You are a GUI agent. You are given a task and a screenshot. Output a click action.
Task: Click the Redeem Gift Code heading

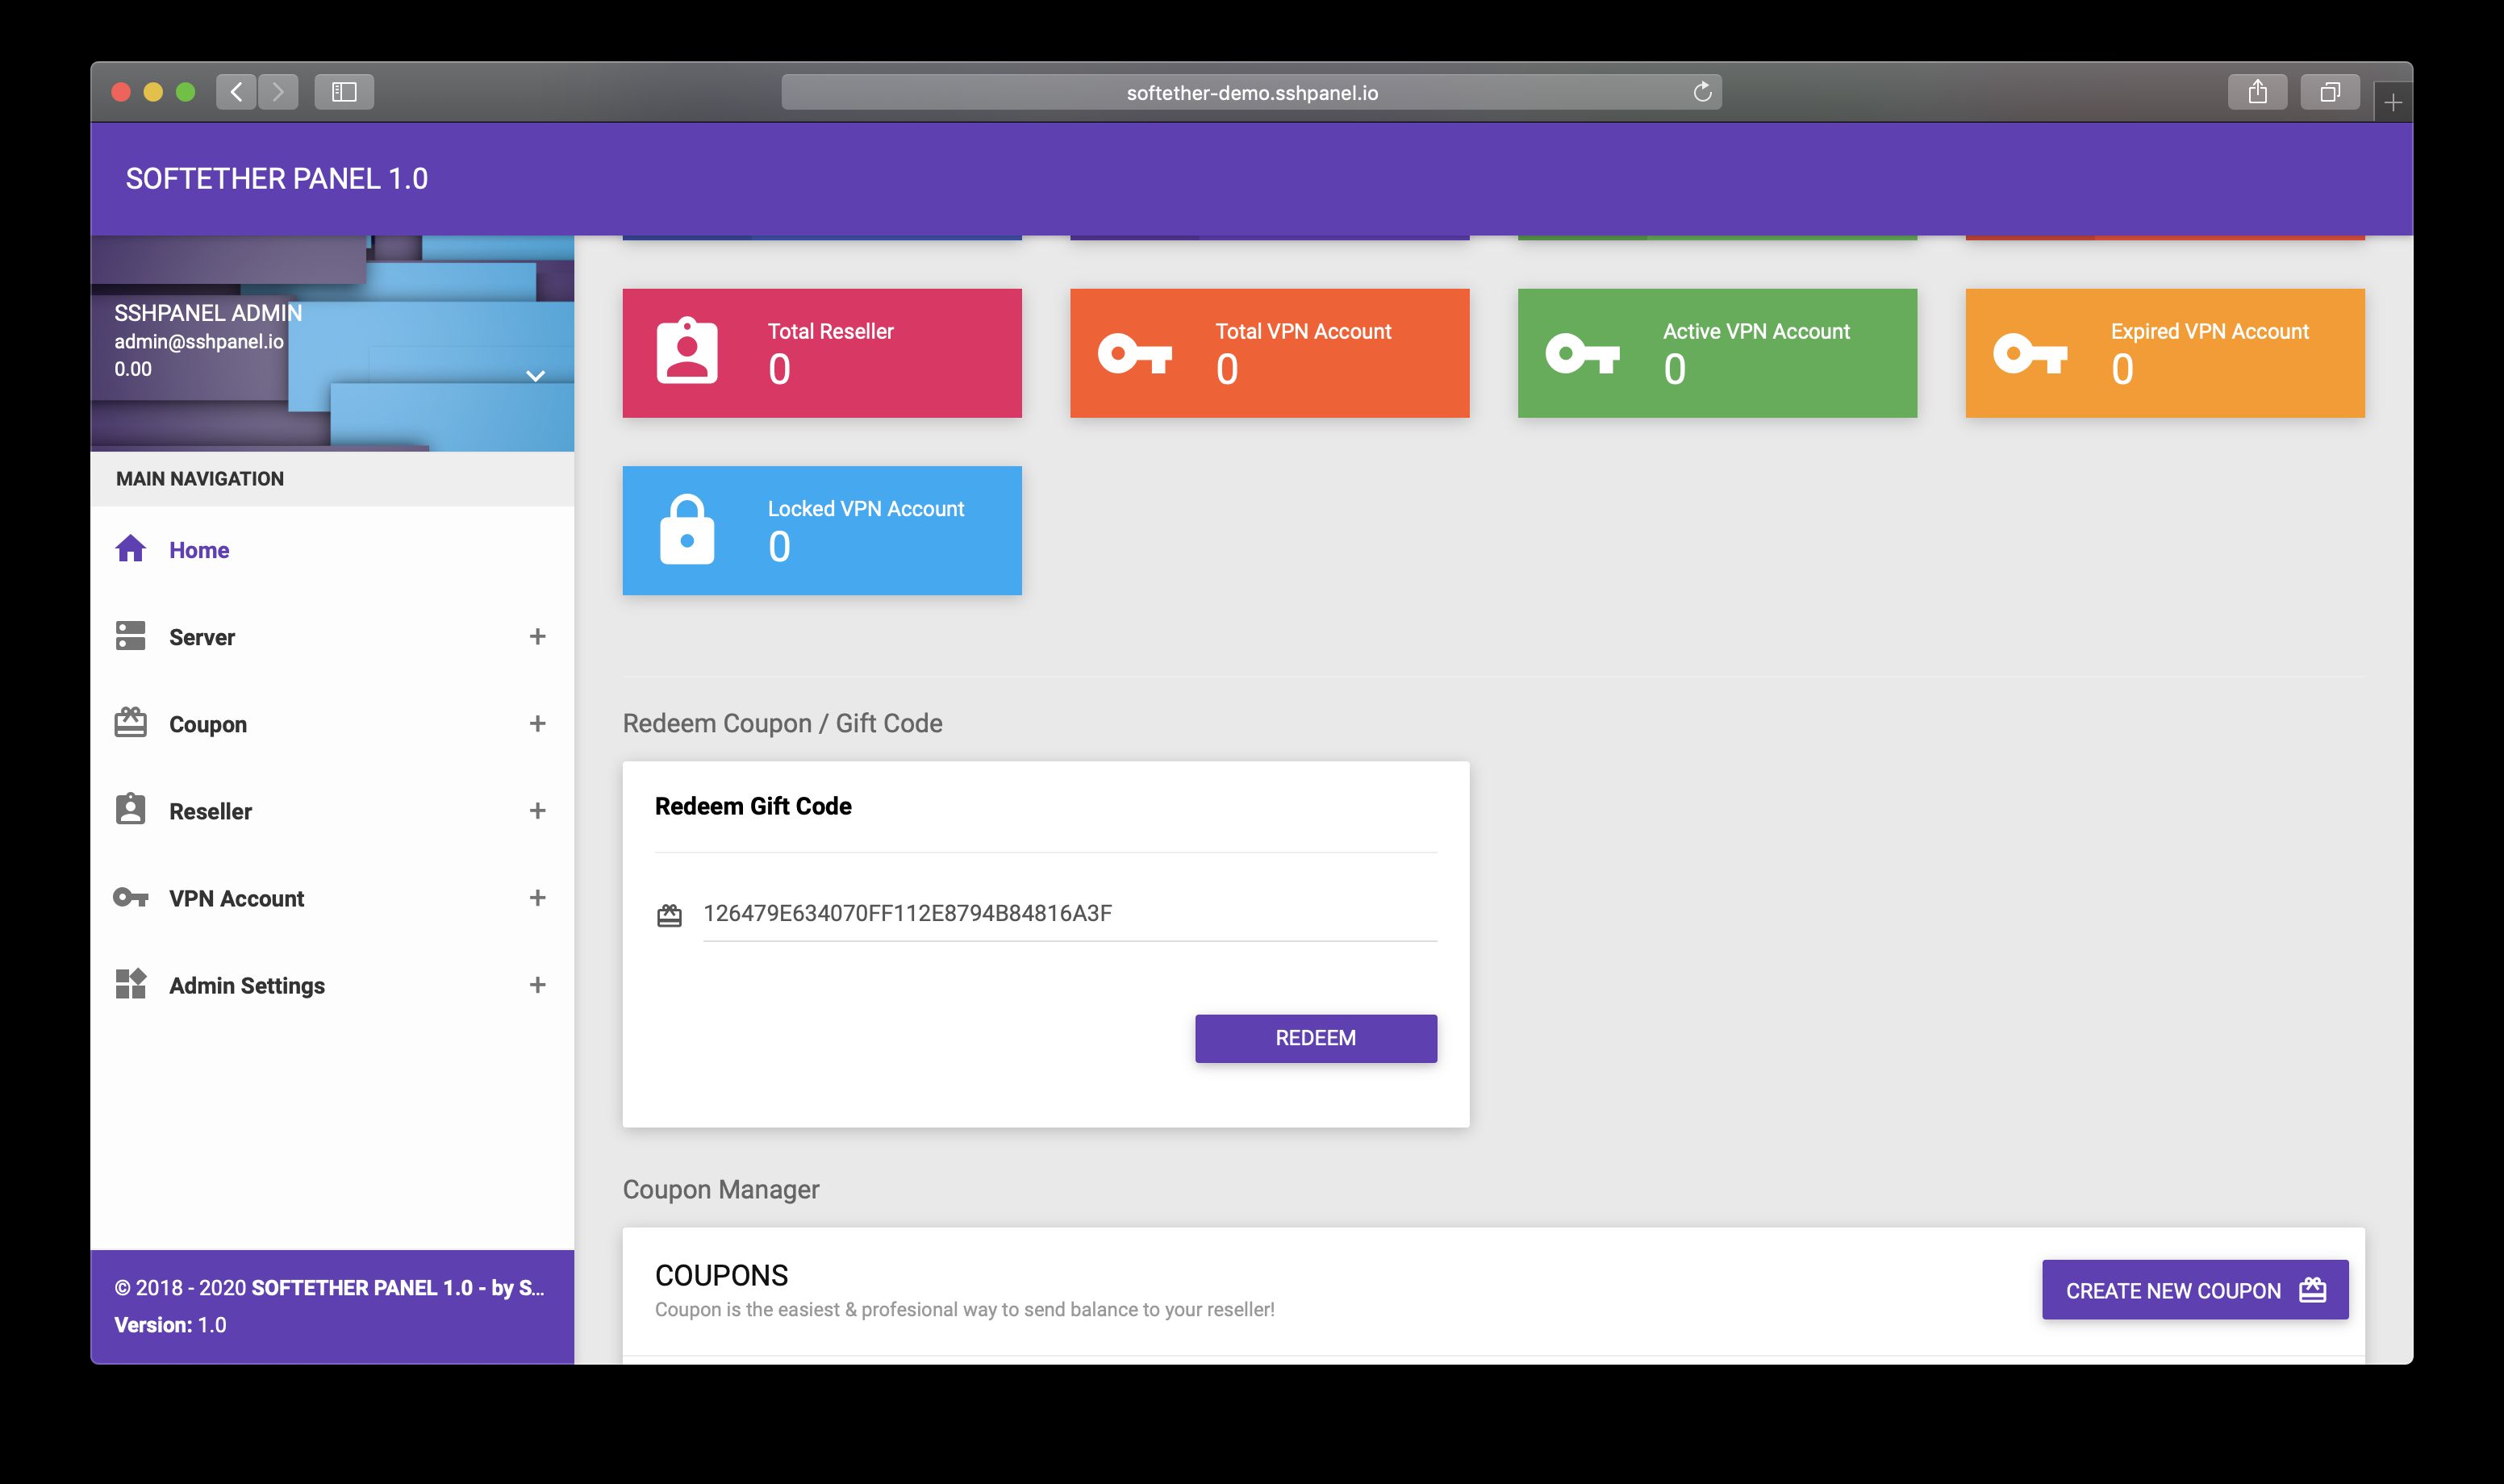pos(753,806)
